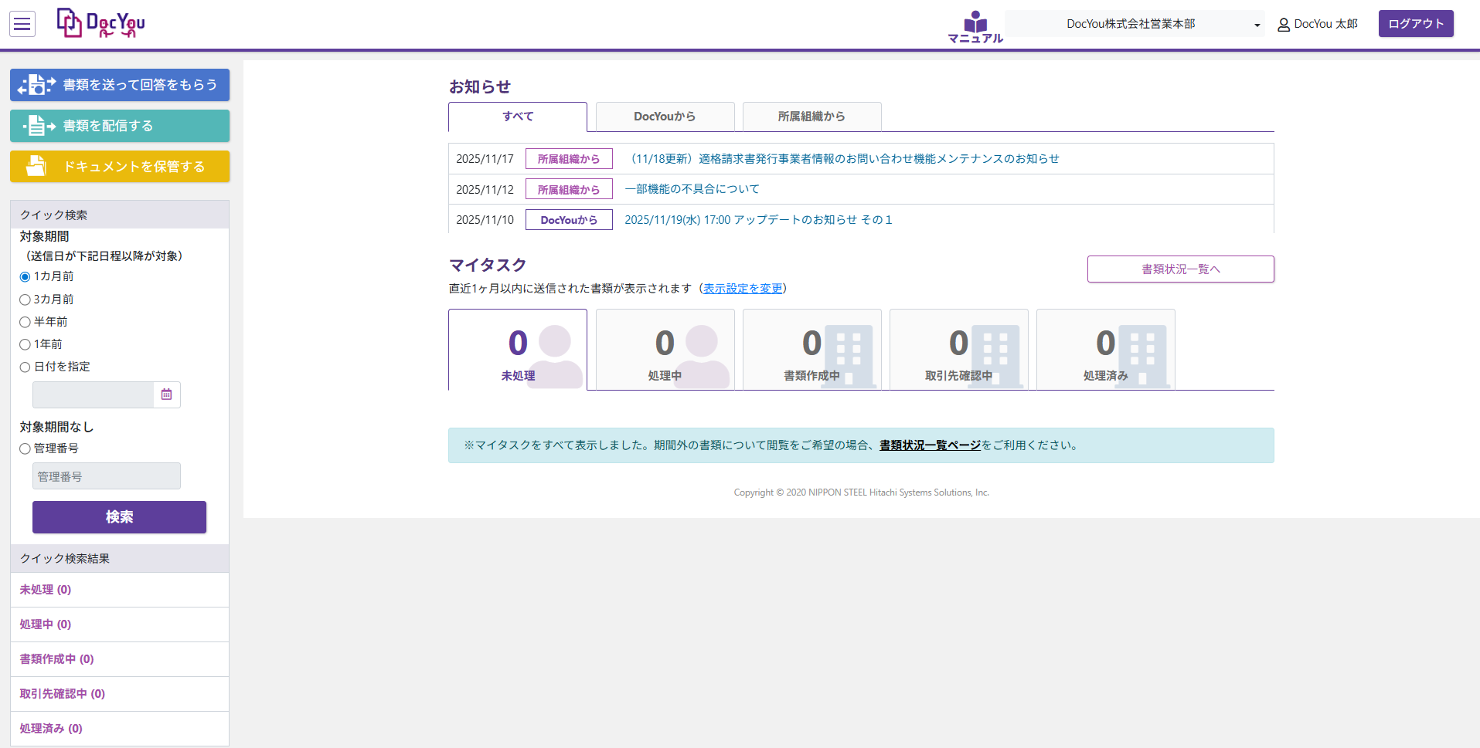Switch to the 所属組織から notice tab

[811, 117]
